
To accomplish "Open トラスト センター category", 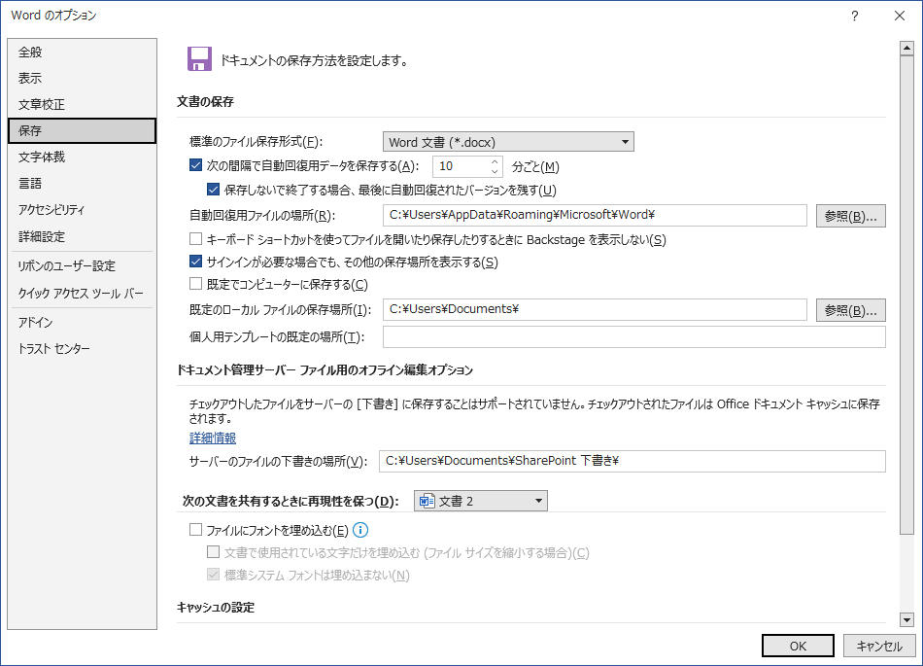I will coord(83,349).
